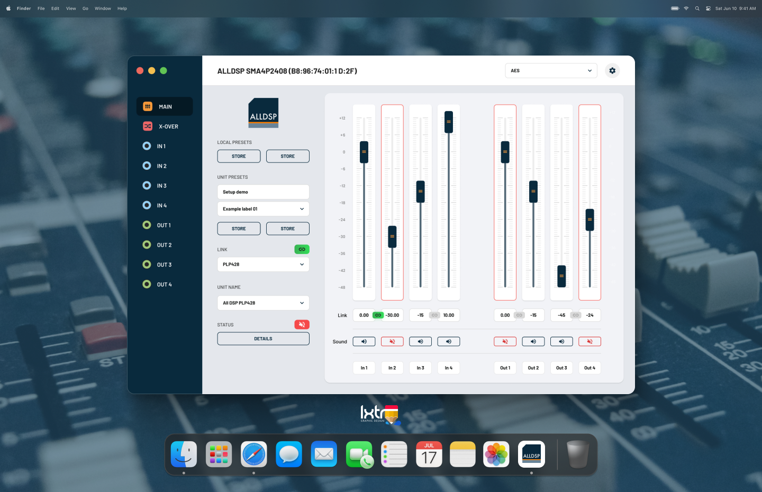Click the red muted STATUS icon
The width and height of the screenshot is (762, 492).
click(302, 325)
